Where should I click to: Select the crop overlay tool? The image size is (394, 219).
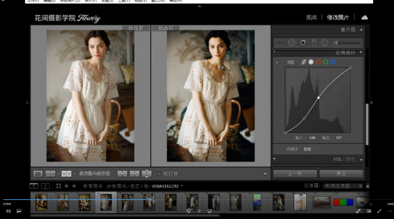tap(280, 42)
